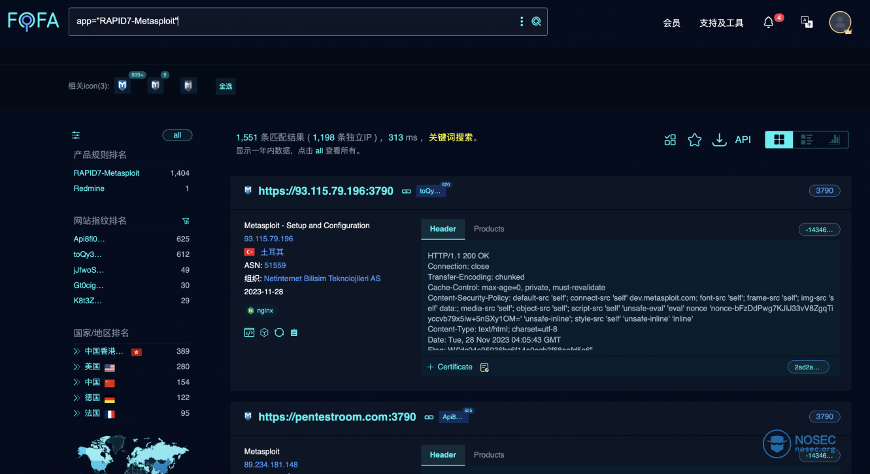Click the link icon beside 93.115.79.196:3790
This screenshot has width=870, height=474.
coord(407,191)
